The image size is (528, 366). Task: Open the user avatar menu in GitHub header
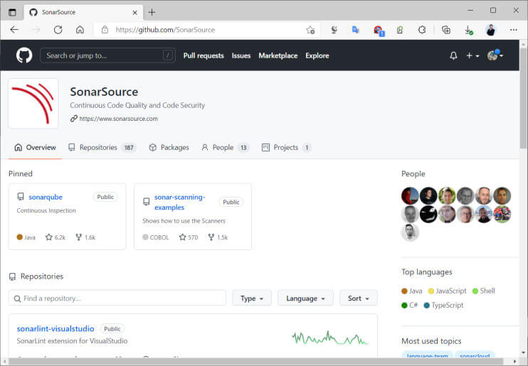pyautogui.click(x=495, y=55)
